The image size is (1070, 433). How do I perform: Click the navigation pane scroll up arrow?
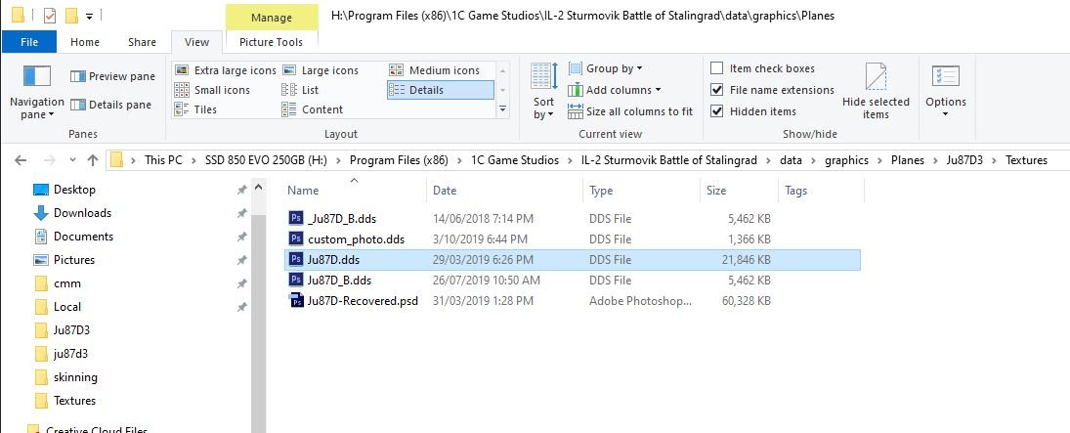point(258,187)
